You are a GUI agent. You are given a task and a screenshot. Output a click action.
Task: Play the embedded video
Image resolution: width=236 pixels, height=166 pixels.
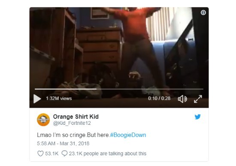pos(37,99)
